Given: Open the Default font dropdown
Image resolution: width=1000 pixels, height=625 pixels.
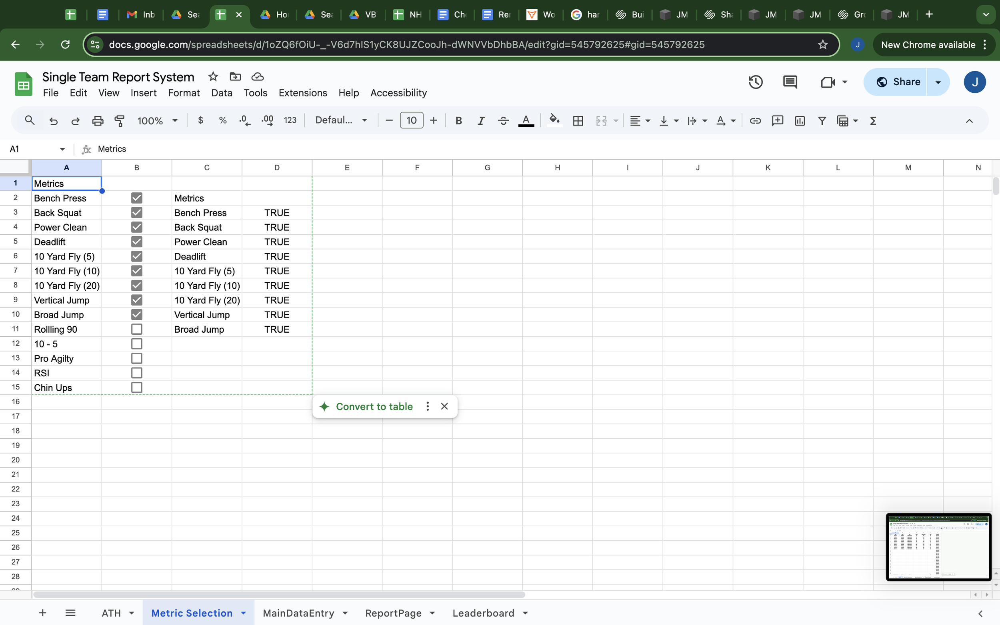Looking at the screenshot, I should [x=341, y=120].
